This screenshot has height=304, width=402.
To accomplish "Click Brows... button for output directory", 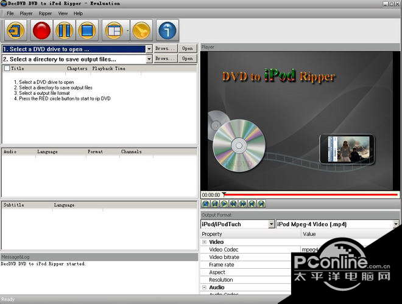I will click(165, 58).
